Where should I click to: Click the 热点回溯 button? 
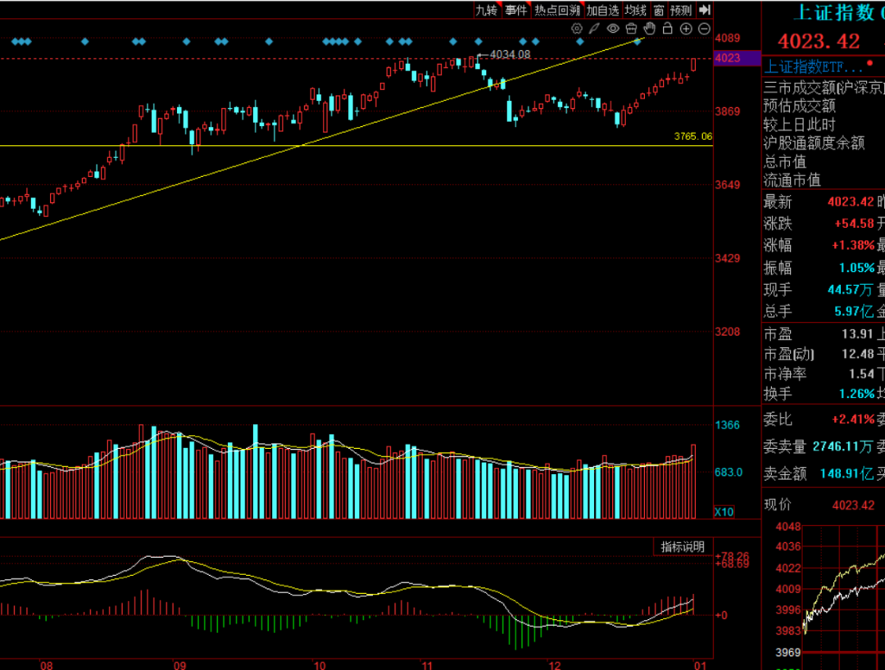coord(556,11)
